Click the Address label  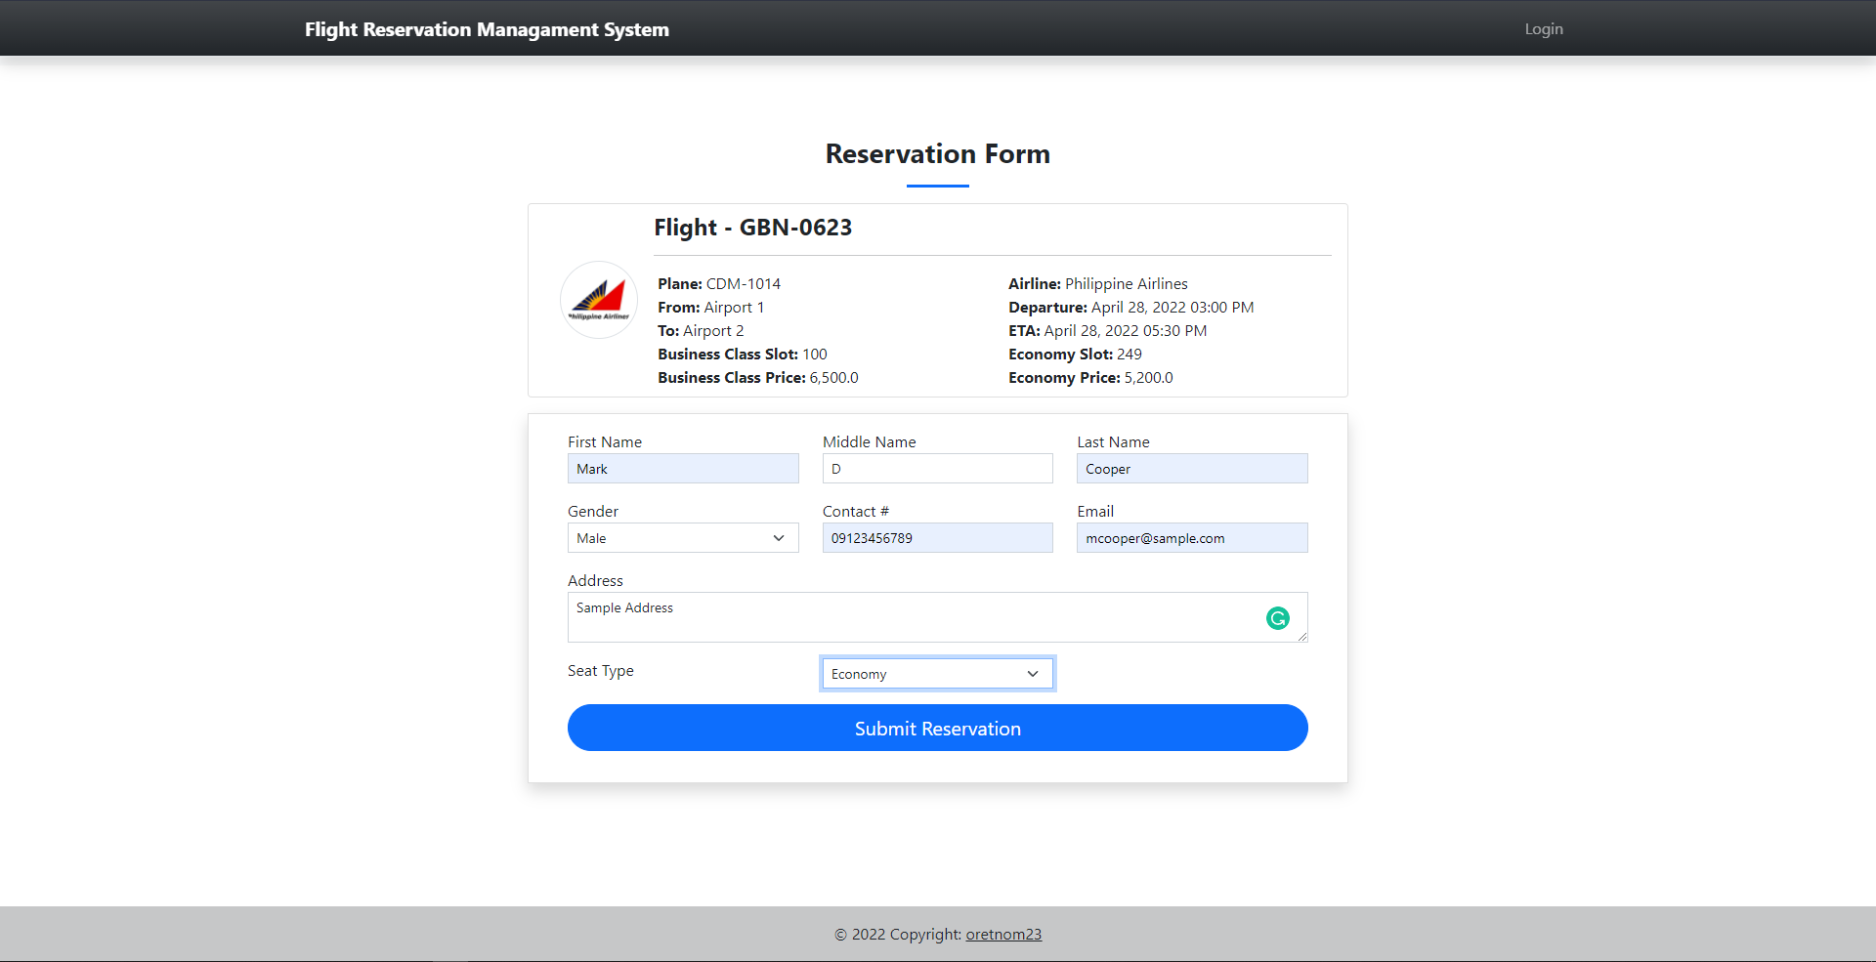pyautogui.click(x=595, y=581)
